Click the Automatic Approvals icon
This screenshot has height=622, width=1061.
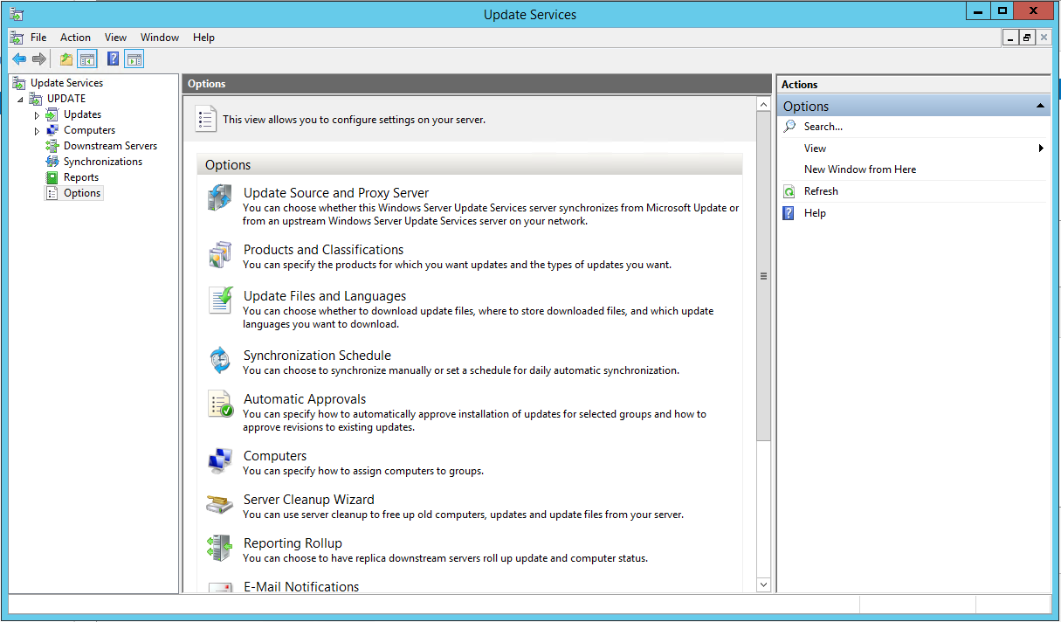220,404
